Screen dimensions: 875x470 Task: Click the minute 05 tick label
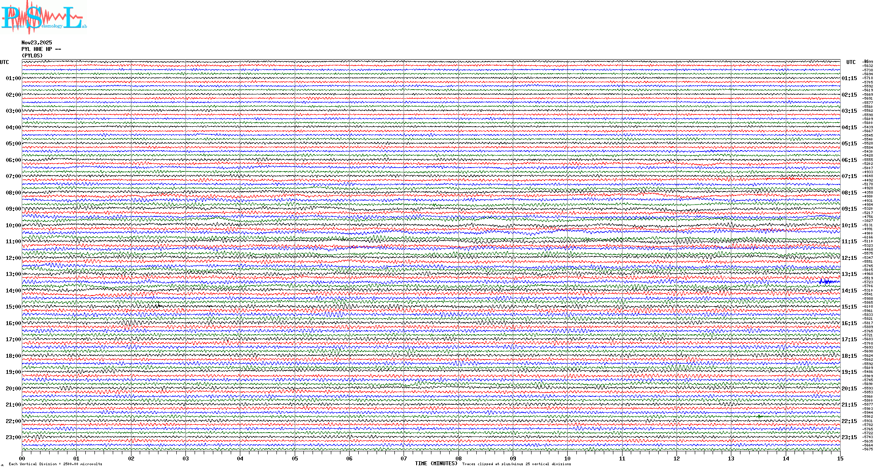tap(295, 459)
